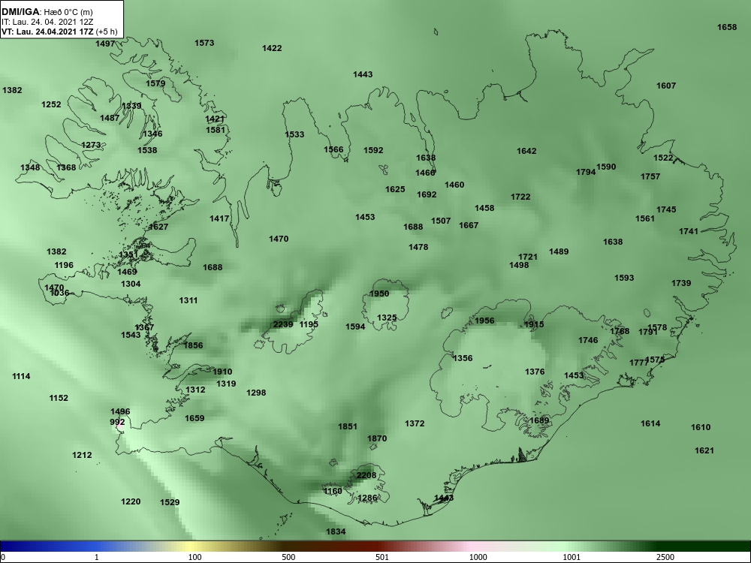Click the 1910 value
This screenshot has width=751, height=563.
(x=222, y=372)
